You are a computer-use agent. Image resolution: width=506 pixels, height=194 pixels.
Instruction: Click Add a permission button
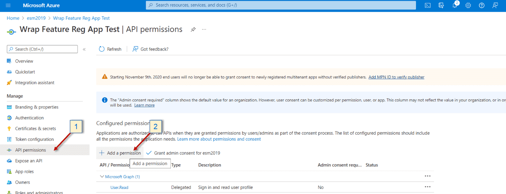[x=120, y=153]
